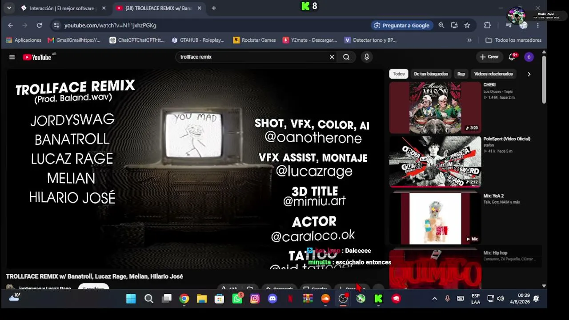The width and height of the screenshot is (569, 320).
Task: Open Discord from the taskbar
Action: (272, 299)
